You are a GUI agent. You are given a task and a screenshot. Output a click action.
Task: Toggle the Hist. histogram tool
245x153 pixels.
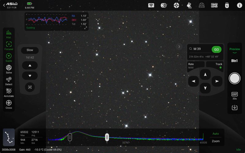(x=9, y=34)
